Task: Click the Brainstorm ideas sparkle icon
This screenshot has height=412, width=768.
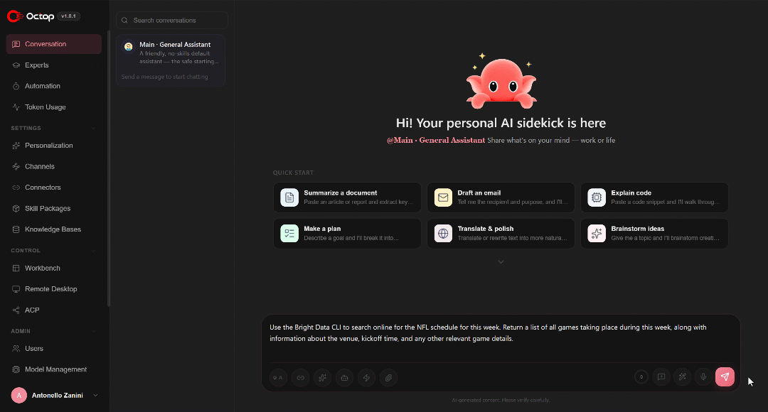Action: (597, 234)
